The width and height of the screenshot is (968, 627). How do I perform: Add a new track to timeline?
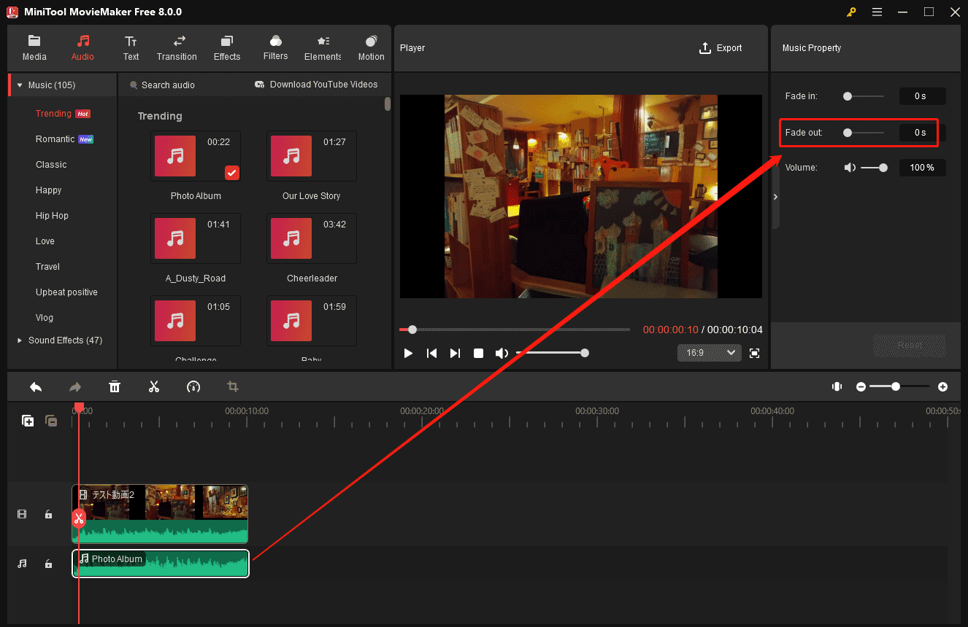click(28, 421)
